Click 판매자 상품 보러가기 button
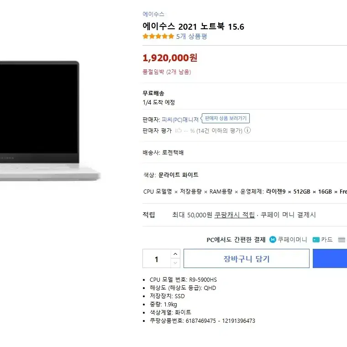This screenshot has height=347, width=347. pos(226,118)
